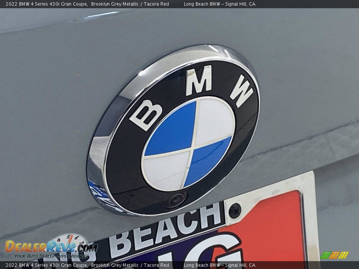Click 'Brooklyn Grey Metallic / Tacora Red' in the top caption bar
This screenshot has height=269, width=359.
click(x=130, y=4)
